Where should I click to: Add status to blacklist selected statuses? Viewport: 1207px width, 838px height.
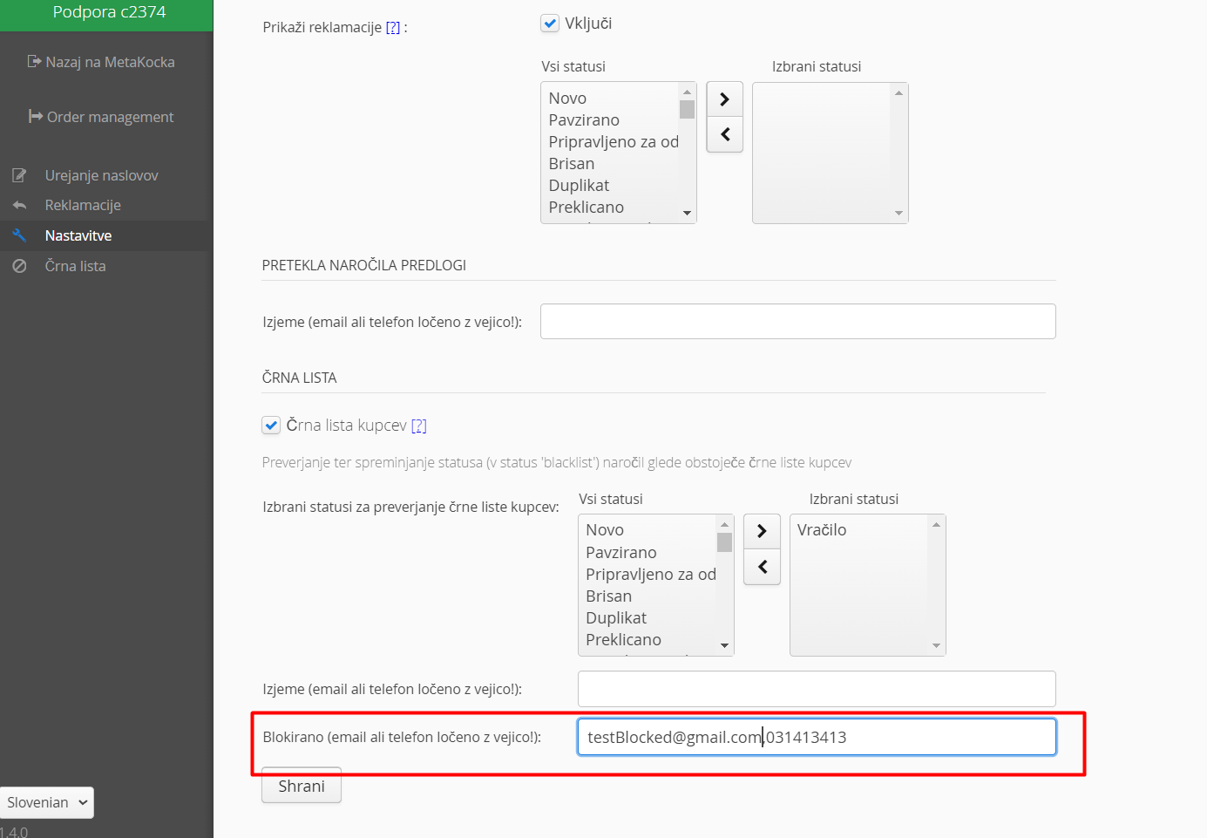pos(762,531)
